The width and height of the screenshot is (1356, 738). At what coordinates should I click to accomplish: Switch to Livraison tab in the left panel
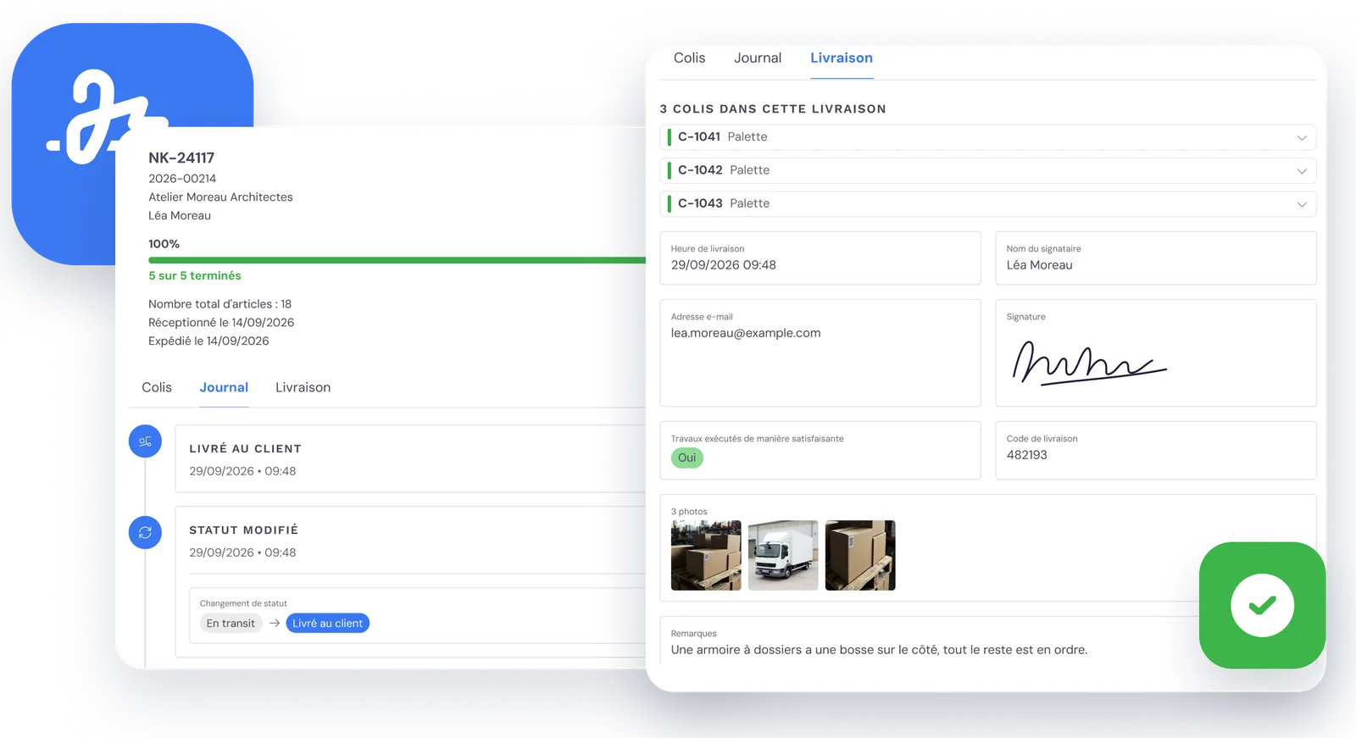(303, 387)
